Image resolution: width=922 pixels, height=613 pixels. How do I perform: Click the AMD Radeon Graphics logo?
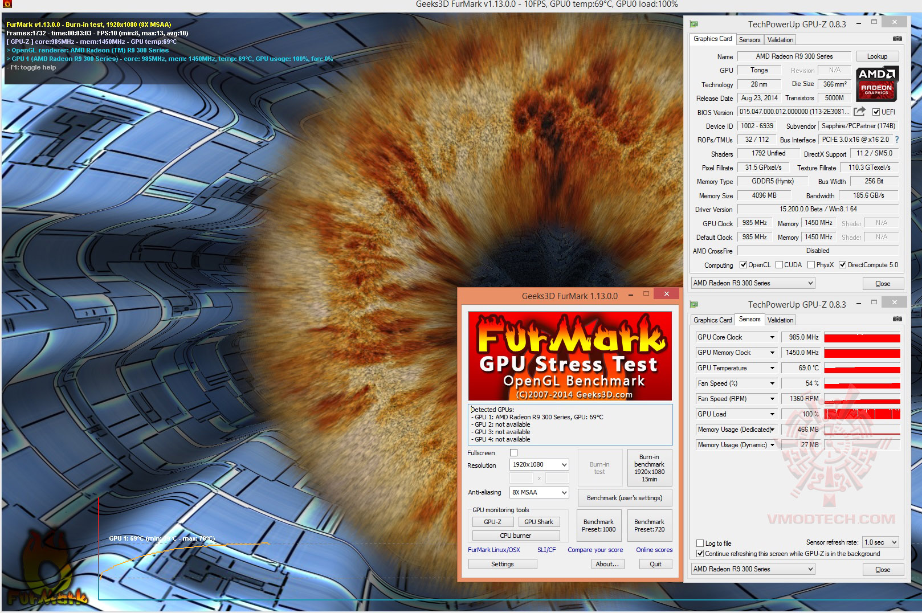coord(876,83)
